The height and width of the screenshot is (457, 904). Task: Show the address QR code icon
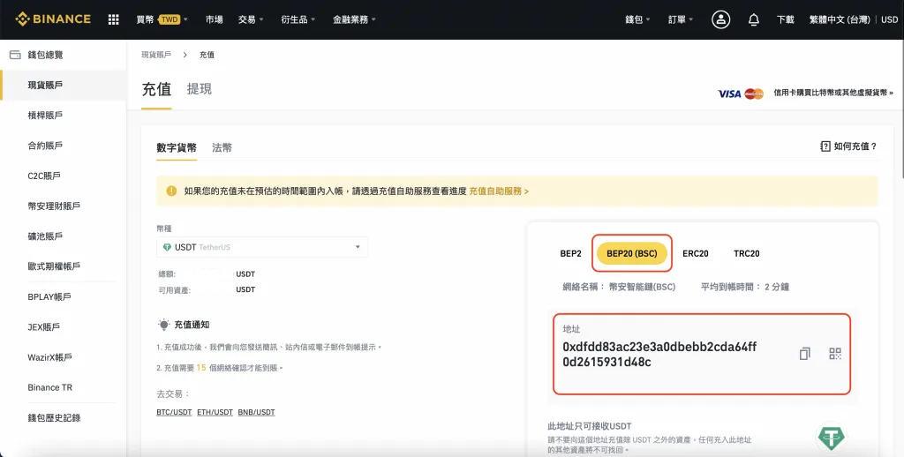pyautogui.click(x=835, y=354)
